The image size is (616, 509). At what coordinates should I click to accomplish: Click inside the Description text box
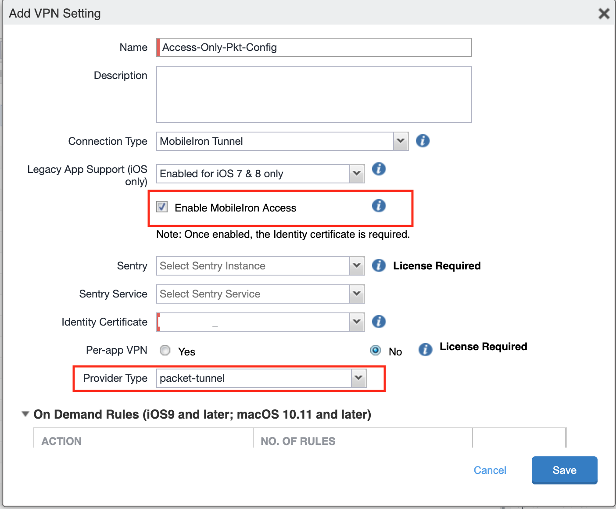pyautogui.click(x=314, y=94)
